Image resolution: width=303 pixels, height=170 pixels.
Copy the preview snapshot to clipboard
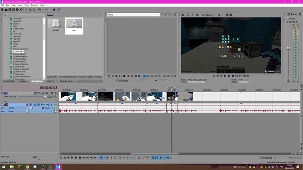[x=227, y=15]
